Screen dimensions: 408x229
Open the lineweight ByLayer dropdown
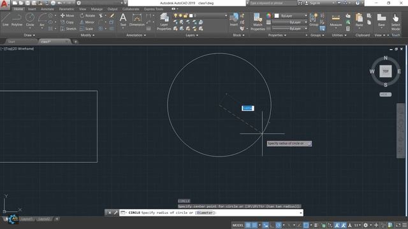click(290, 22)
